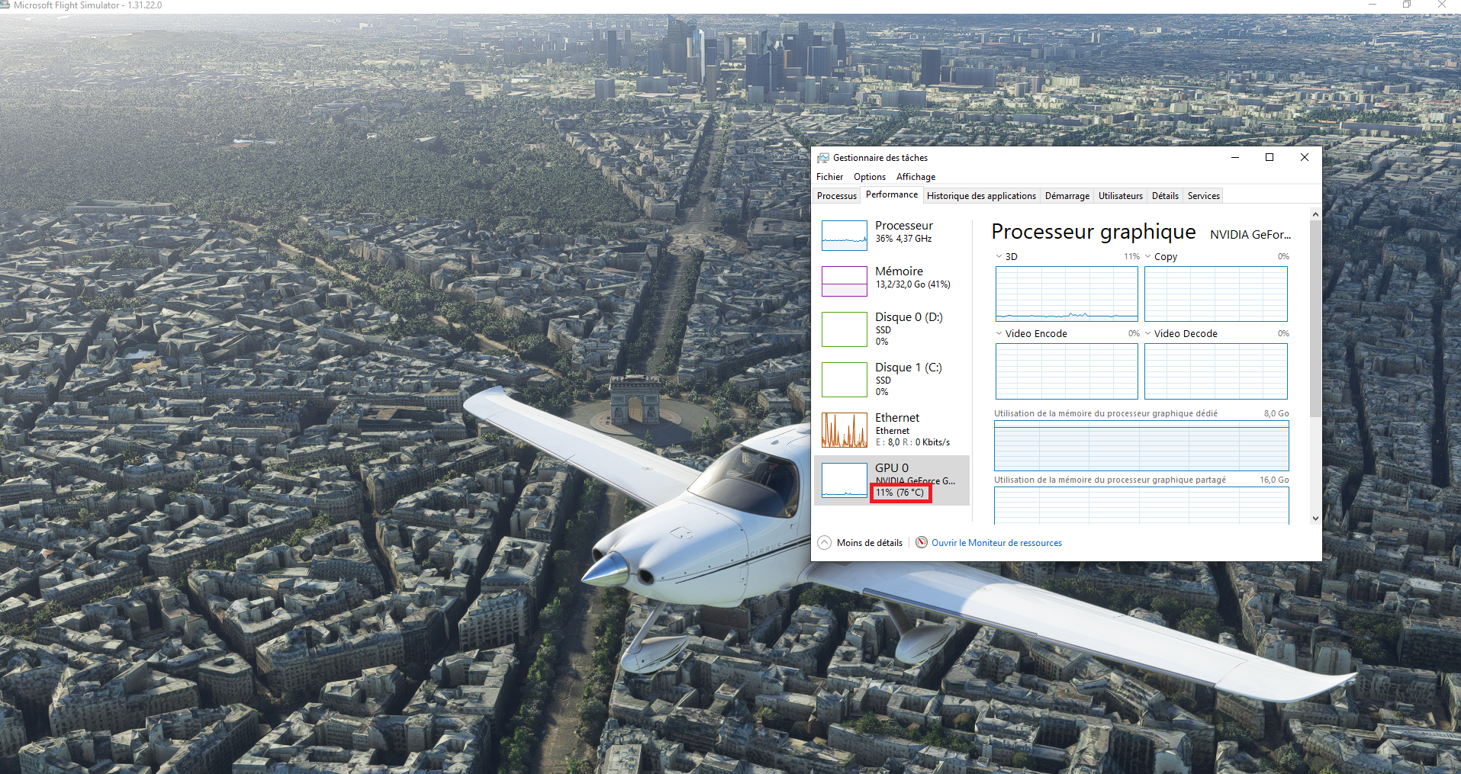Restore down the Flight Simulator window
Image resolution: width=1461 pixels, height=774 pixels.
pos(1407,5)
